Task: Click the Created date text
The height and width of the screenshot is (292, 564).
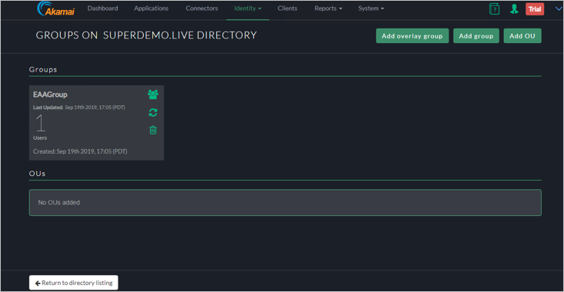Action: 80,151
